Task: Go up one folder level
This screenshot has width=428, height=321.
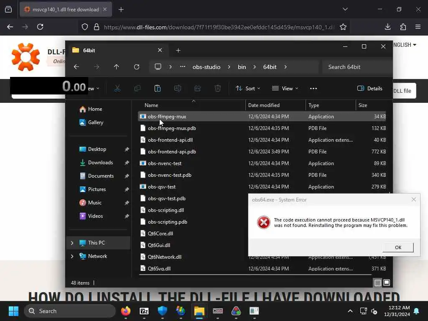Action: point(117,67)
